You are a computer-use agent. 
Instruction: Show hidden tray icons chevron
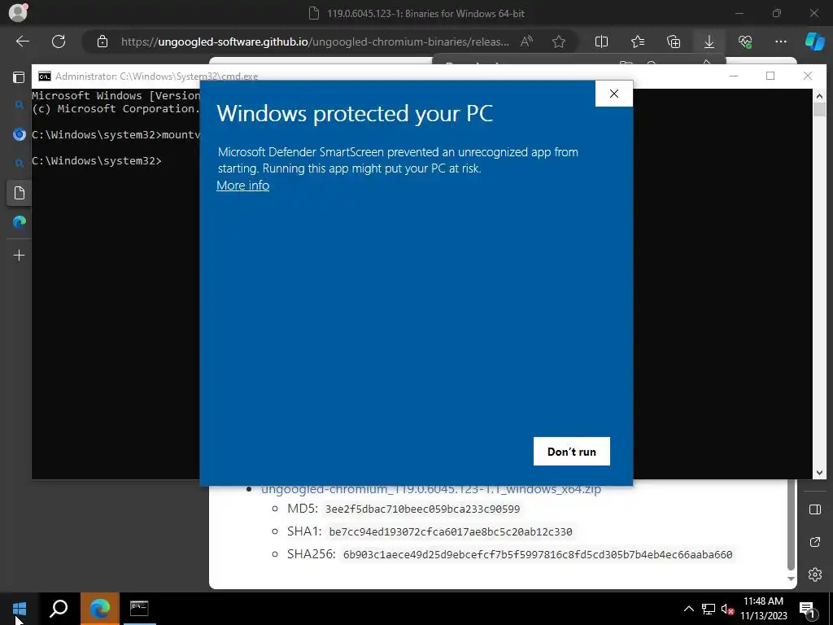[688, 609]
